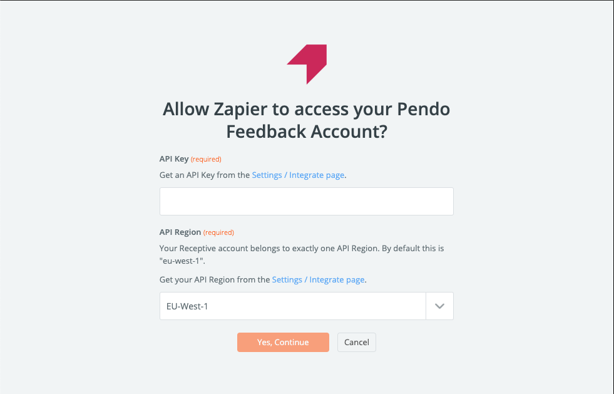This screenshot has height=394, width=614.
Task: Open the EU-West-1 region dropdown field
Action: pos(307,306)
